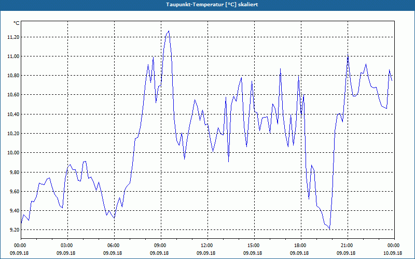Select the y-axis value "11,00"
This screenshot has width=415, height=259.
coord(13,56)
